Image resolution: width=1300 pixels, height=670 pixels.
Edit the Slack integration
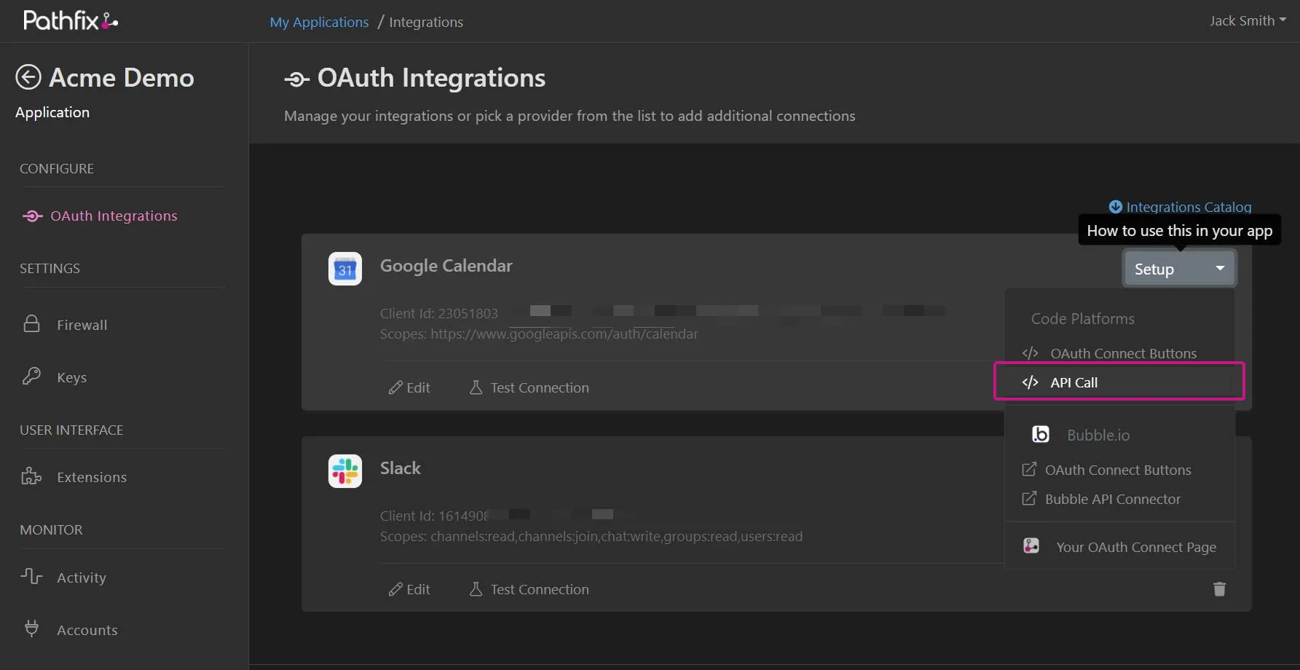click(x=409, y=589)
